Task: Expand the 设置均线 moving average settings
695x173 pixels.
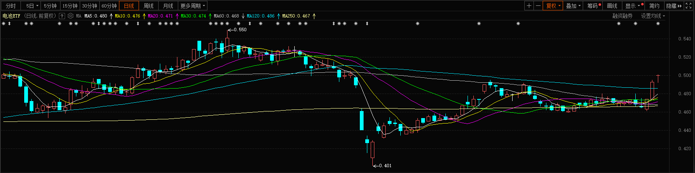Action: tap(653, 16)
